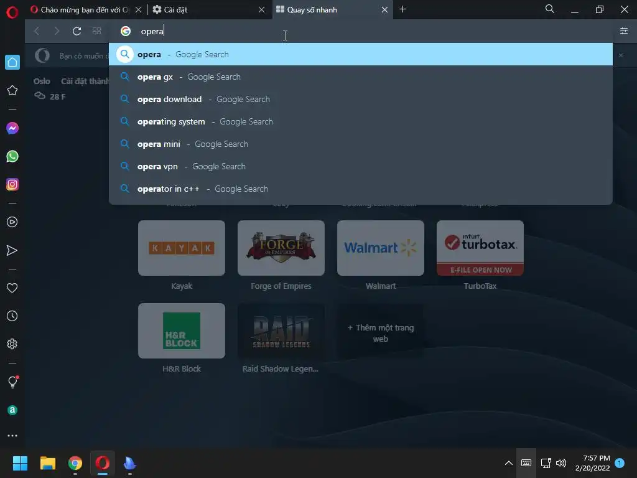This screenshot has height=478, width=637.
Task: Open History clock icon in sidebar
Action: click(x=12, y=316)
